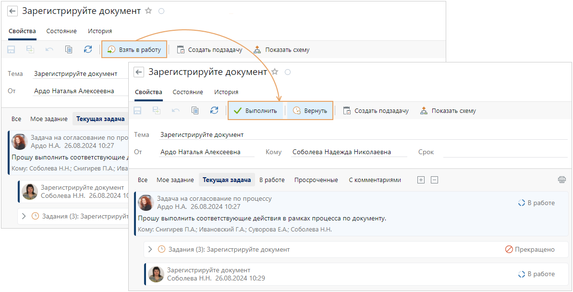
Task: Switch to История tab in front window
Action: pos(226,92)
